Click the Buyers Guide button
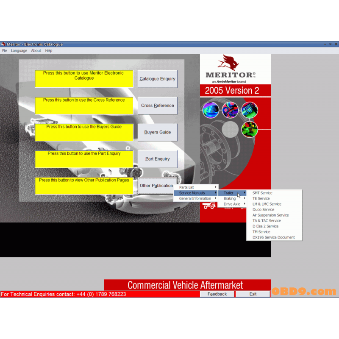 [x=157, y=132]
